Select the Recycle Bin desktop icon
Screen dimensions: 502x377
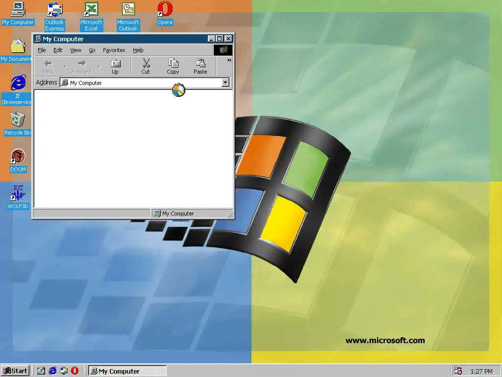pos(18,124)
